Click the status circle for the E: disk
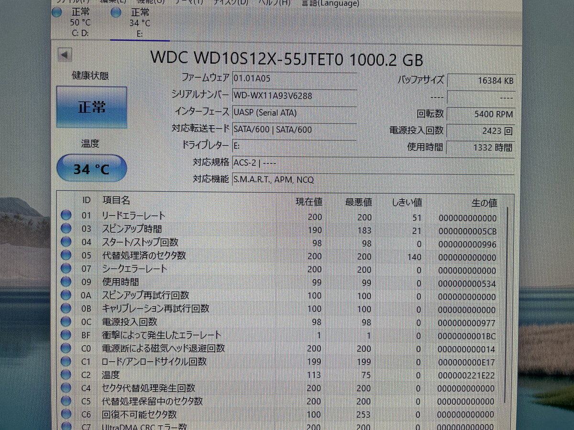 [x=116, y=13]
